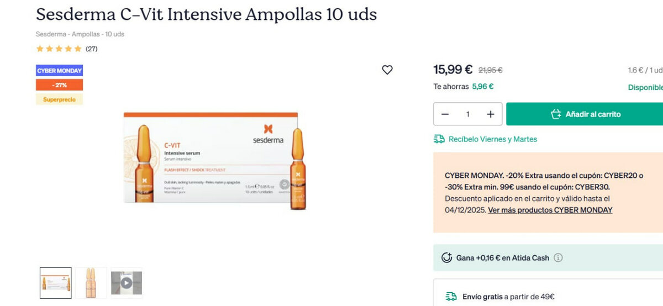This screenshot has width=663, height=306.
Task: Click the minus quantity button
Action: [x=445, y=114]
